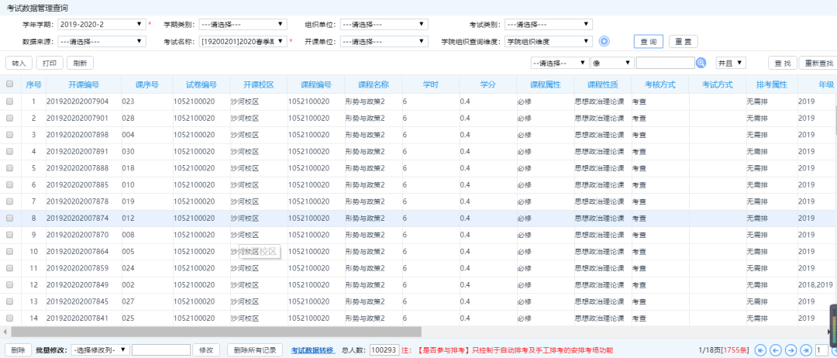The height and width of the screenshot is (358, 837).
Task: Click the 查询 button
Action: coord(649,42)
